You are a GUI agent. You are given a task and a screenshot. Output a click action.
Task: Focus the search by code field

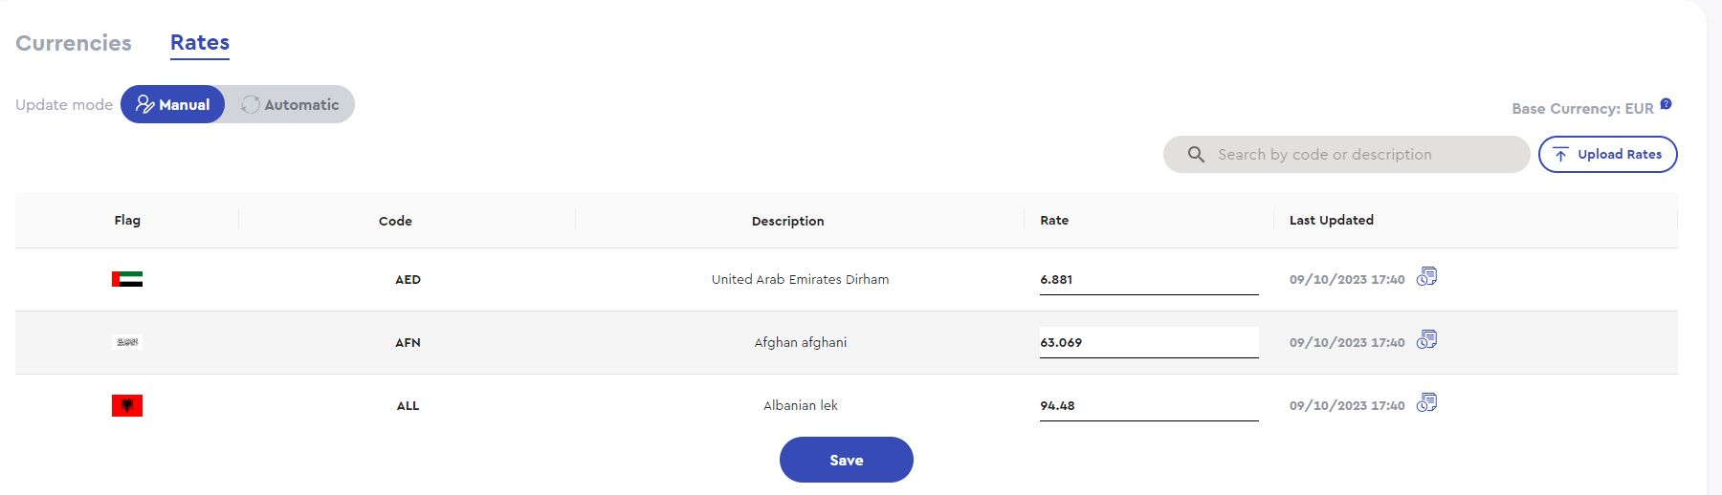coord(1346,154)
